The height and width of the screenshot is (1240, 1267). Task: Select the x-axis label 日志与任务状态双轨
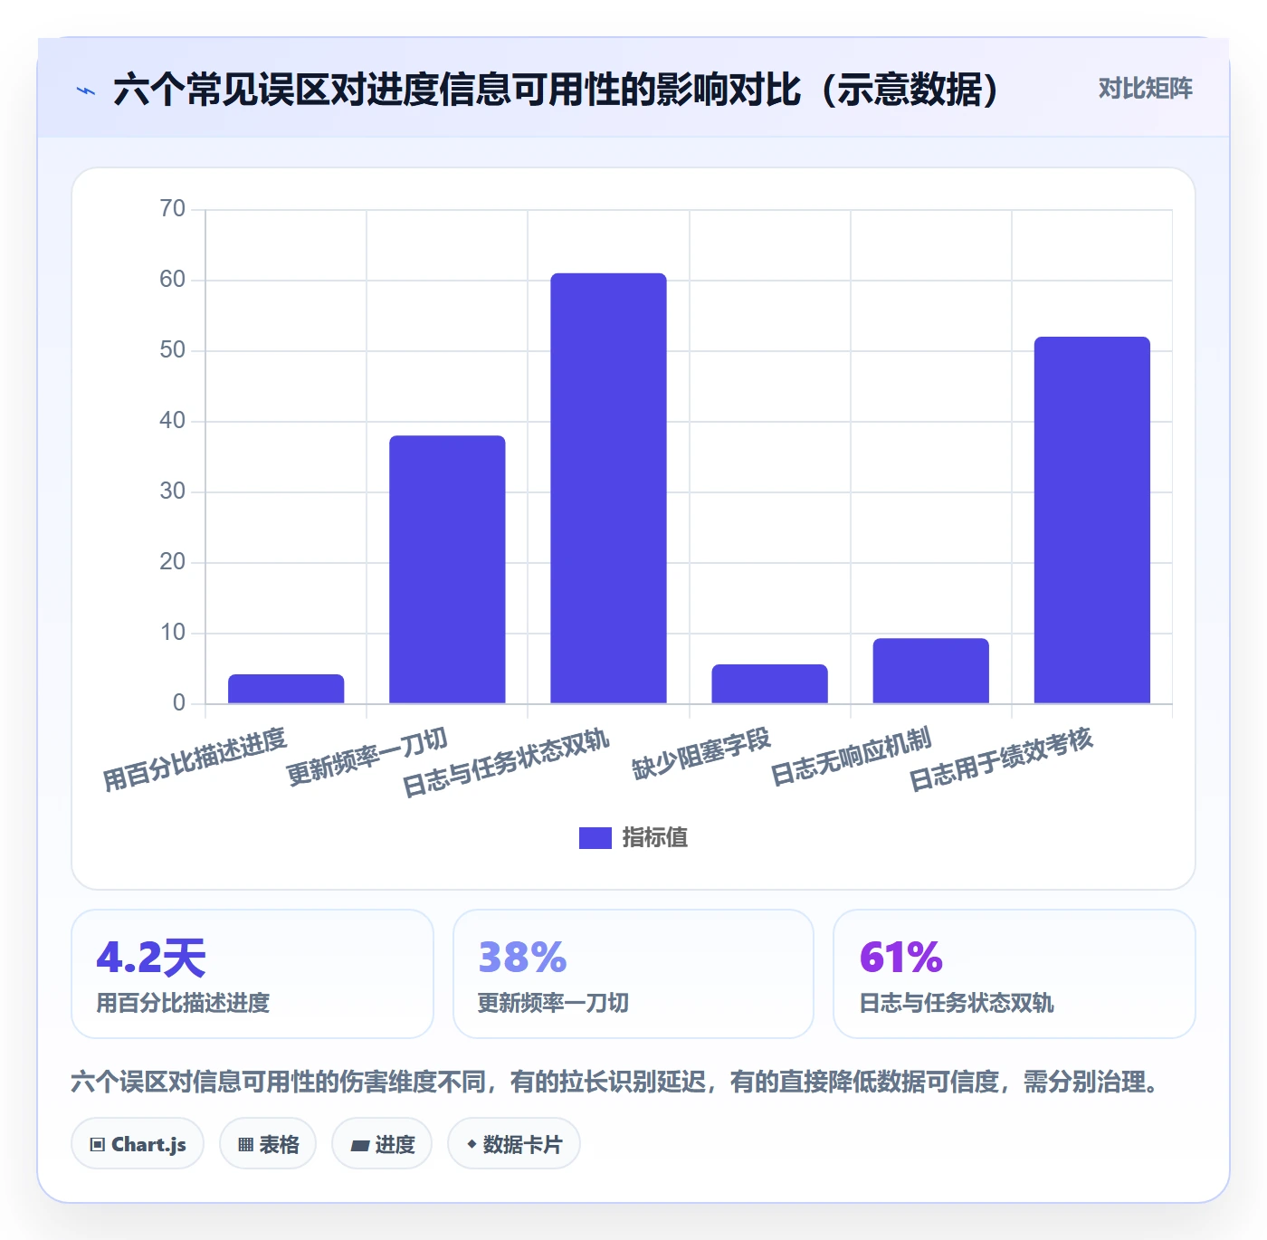(x=506, y=763)
